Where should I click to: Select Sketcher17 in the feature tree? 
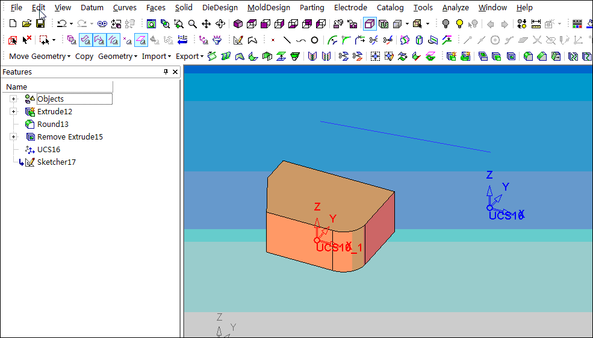[x=56, y=162]
